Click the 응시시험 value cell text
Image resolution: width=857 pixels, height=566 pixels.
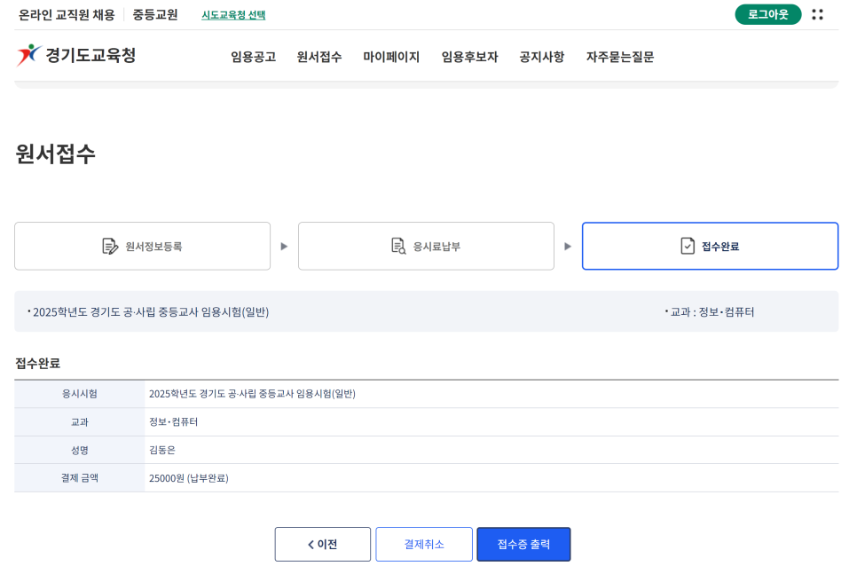tap(253, 394)
